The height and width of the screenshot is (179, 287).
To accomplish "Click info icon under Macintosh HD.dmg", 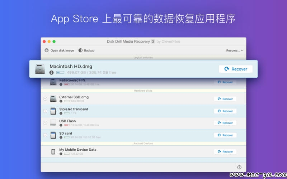I will [x=52, y=72].
